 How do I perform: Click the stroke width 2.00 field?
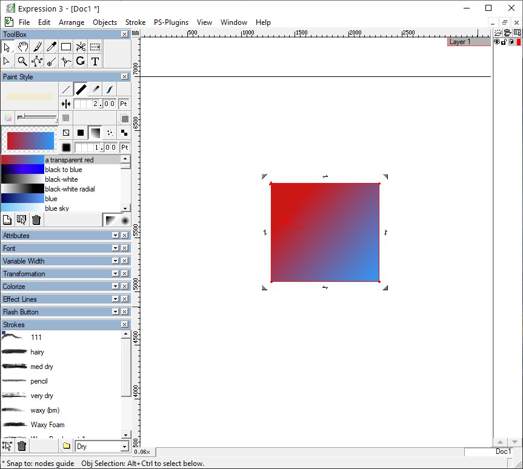point(95,104)
